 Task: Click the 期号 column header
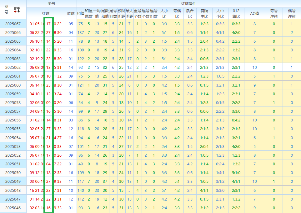[7, 9]
